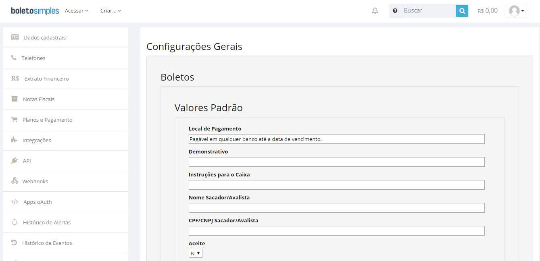View Histórico de Alertas
Image resolution: width=540 pixels, height=261 pixels.
click(x=66, y=222)
